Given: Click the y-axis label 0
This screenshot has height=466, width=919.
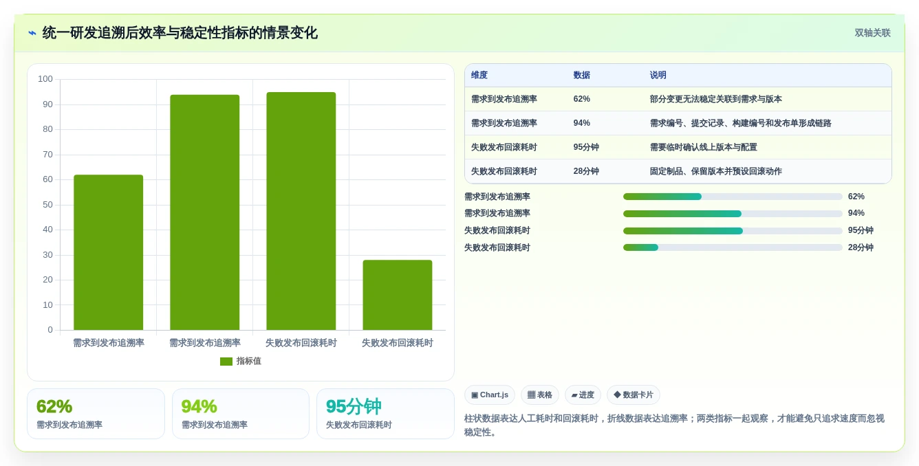Looking at the screenshot, I should pos(50,330).
